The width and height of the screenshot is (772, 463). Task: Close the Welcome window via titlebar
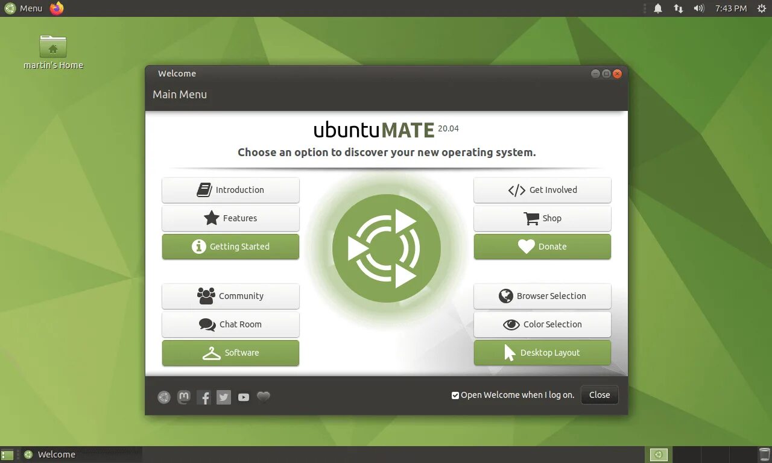[617, 74]
